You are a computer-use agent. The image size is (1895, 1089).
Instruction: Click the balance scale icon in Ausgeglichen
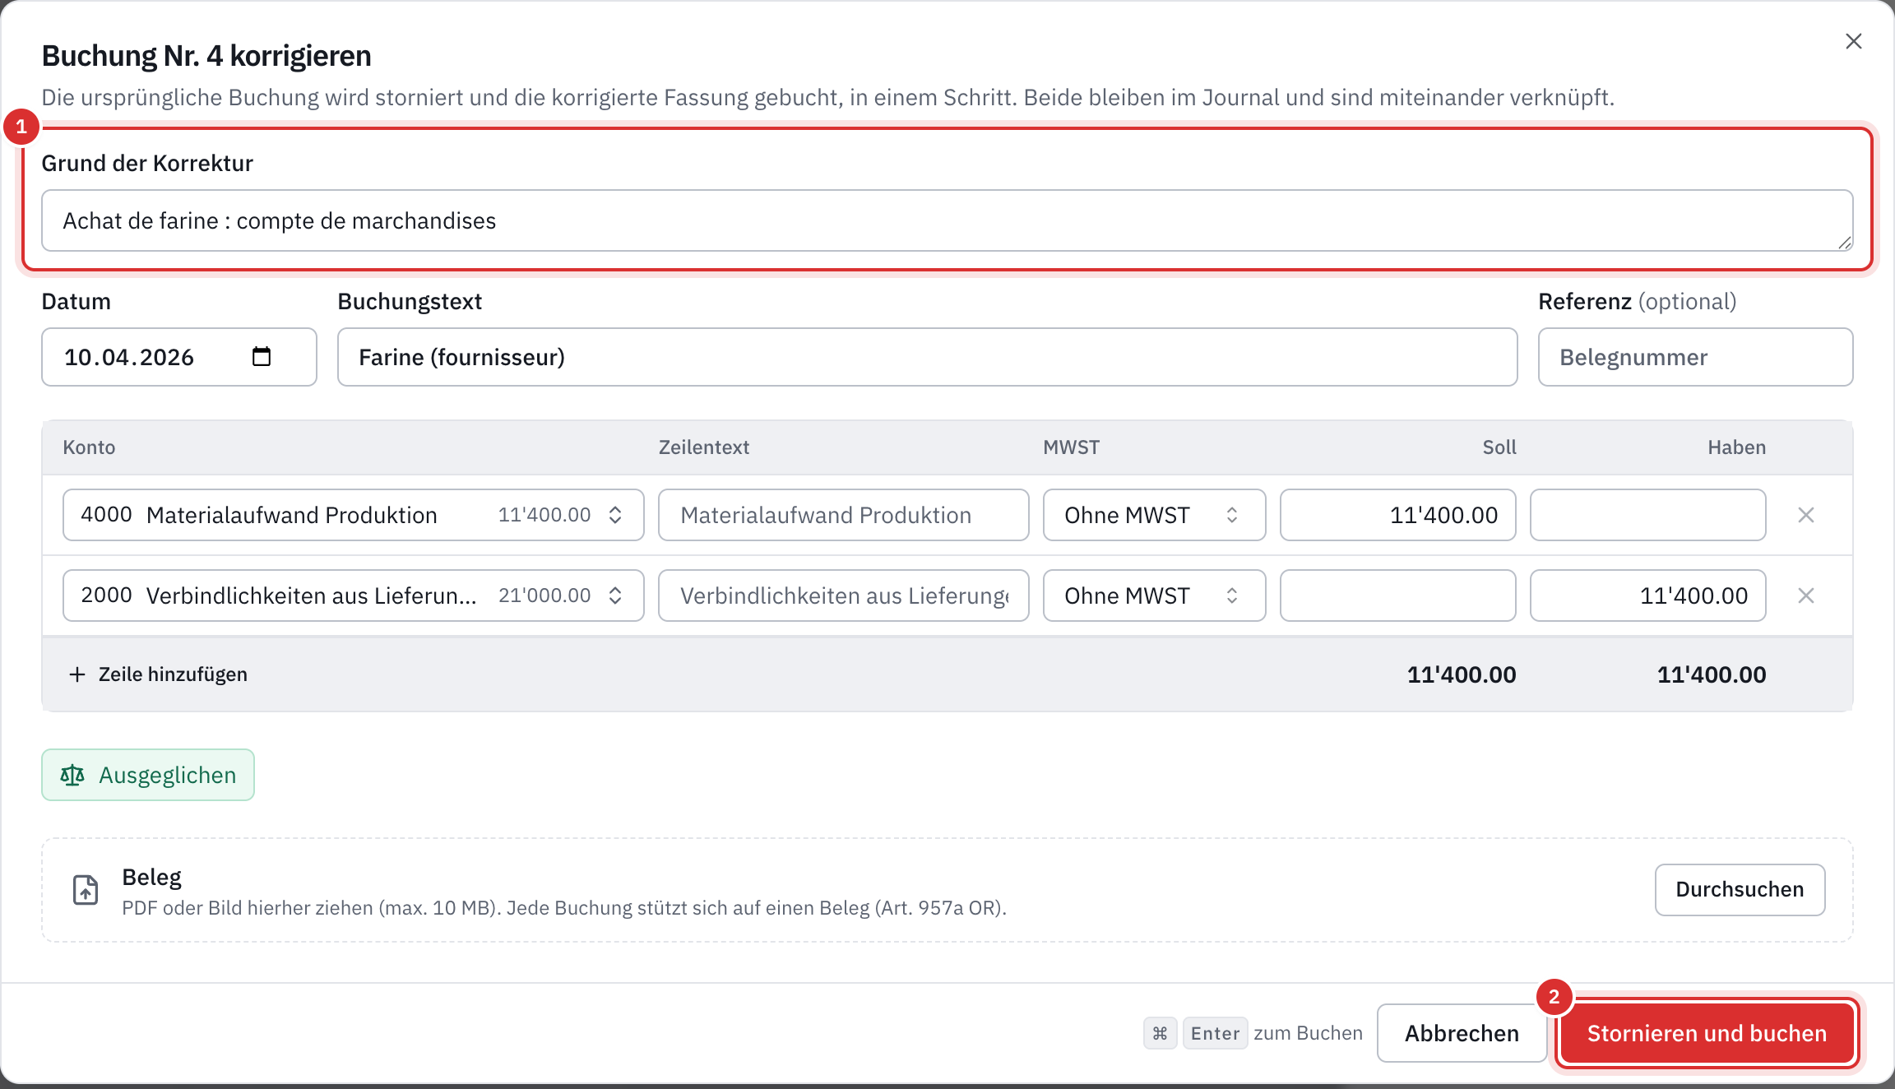point(72,775)
